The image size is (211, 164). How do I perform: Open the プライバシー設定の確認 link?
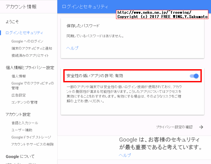click(x=174, y=127)
